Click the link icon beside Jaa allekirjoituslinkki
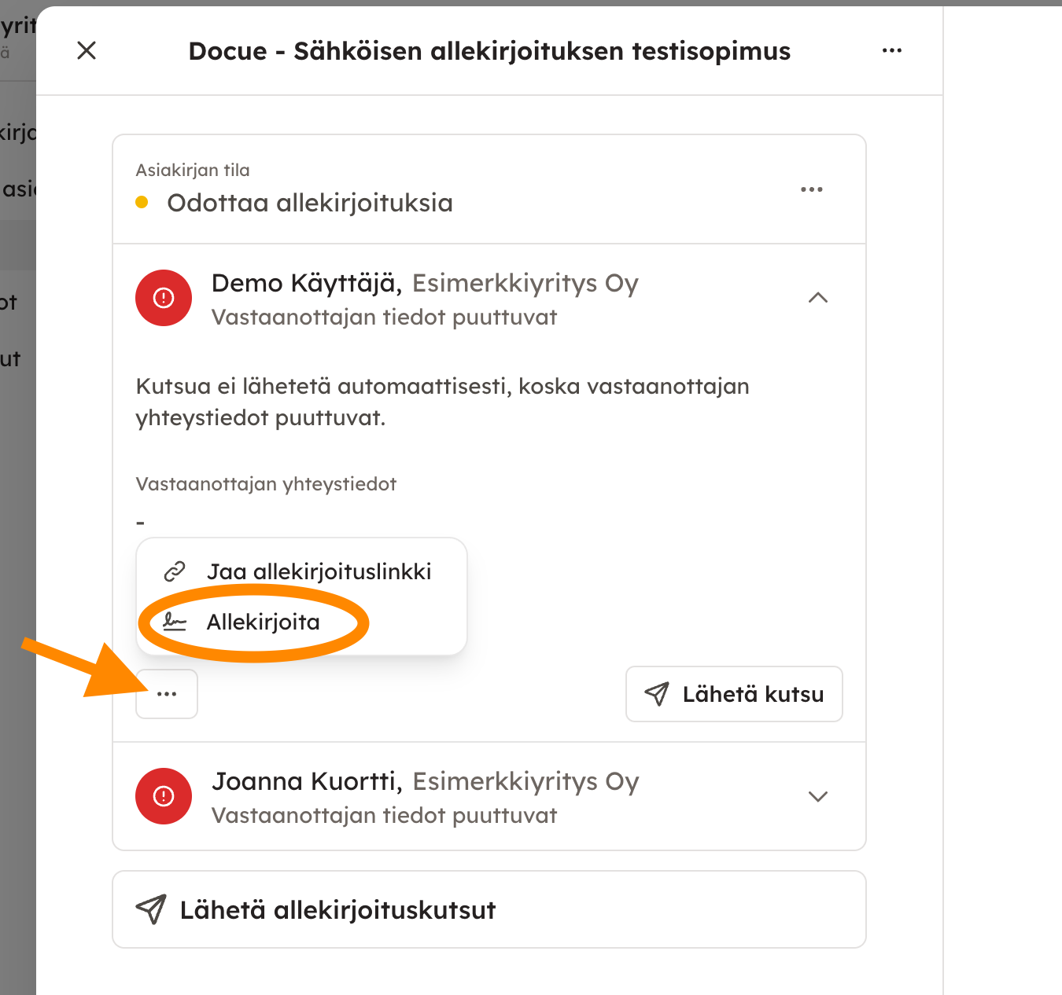 coord(174,571)
